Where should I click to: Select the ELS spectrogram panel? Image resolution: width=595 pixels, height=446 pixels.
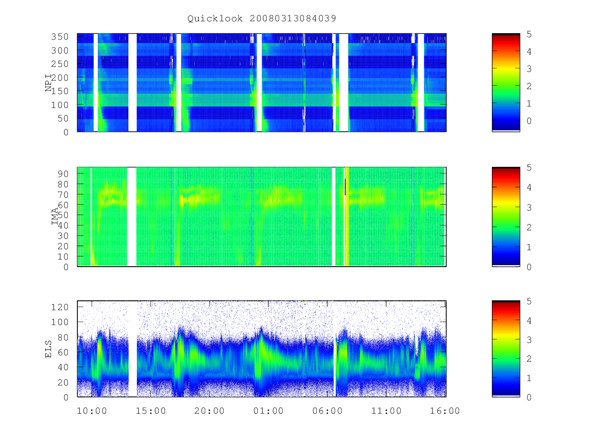262,349
